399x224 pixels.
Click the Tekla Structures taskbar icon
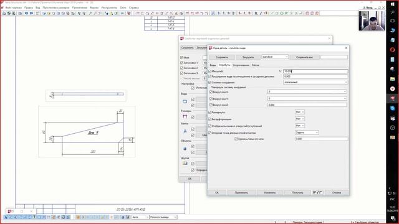(392, 98)
